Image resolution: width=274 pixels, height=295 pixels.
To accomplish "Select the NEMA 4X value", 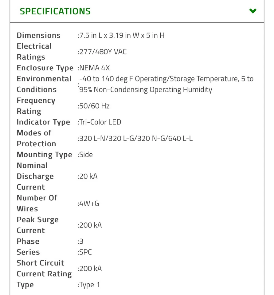I will [x=95, y=68].
